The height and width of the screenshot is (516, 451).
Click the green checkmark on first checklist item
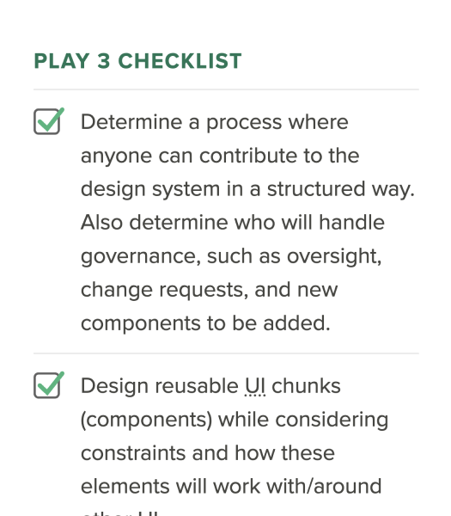51,120
